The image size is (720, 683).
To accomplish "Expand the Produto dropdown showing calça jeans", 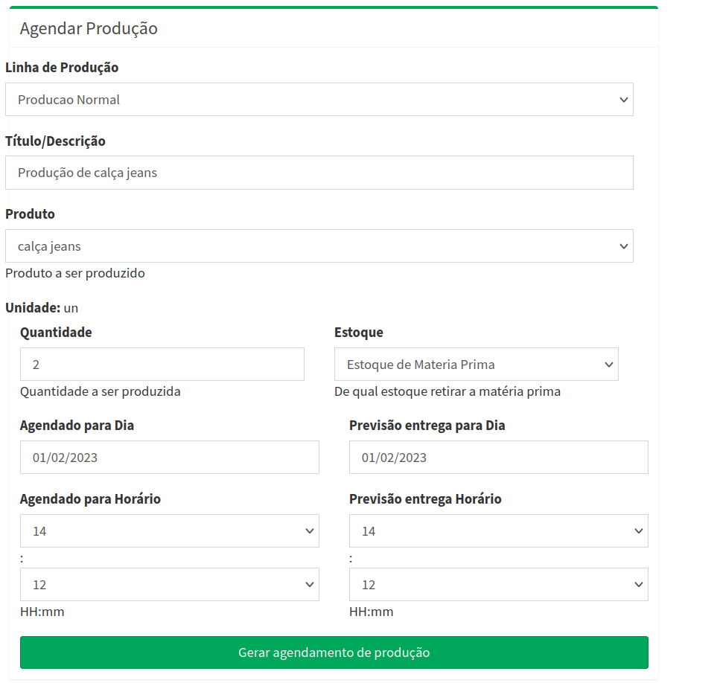I will point(319,246).
